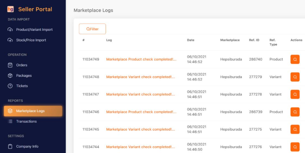305x153 pixels.
Task: Click the Stock/Price Import upload icon
Action: (10, 40)
